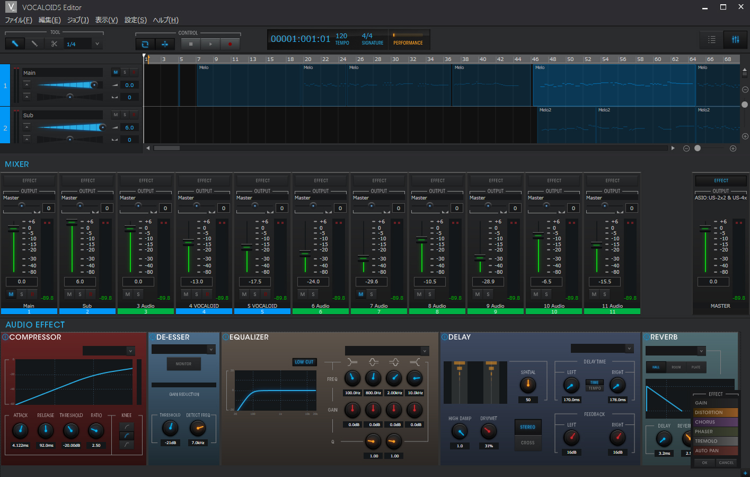This screenshot has height=477, width=750.
Task: Toggle the Equalizer effect power icon
Action: pos(225,337)
